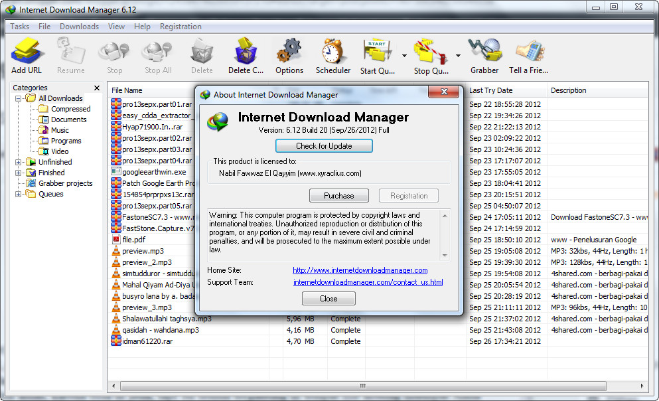The image size is (659, 401).
Task: Click the Tell a Friend icon
Action: [x=529, y=51]
